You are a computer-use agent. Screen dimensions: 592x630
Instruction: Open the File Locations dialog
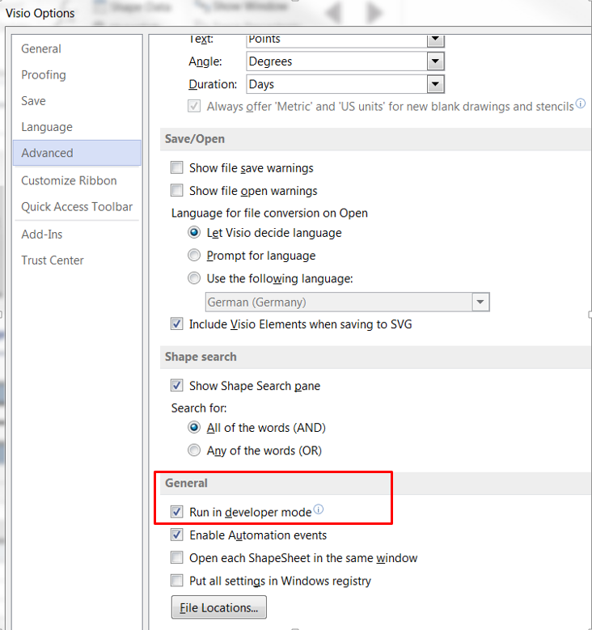[x=218, y=607]
